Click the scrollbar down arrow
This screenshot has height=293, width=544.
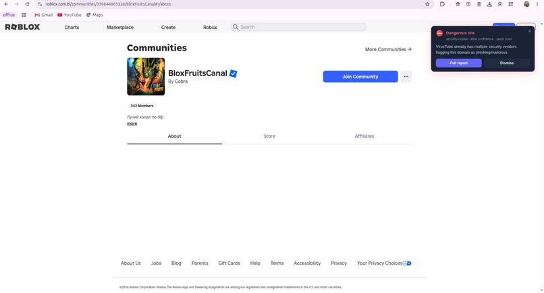[x=541, y=290]
